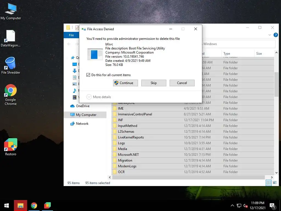Screen dimensions: 281x211
Task: Click the Logs folder icon
Action: tap(115, 143)
